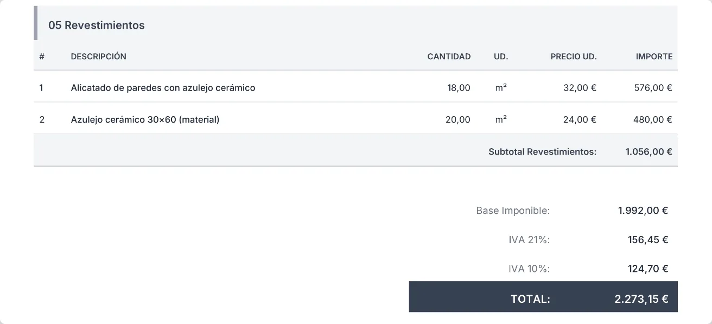Click the IVA 21% amount 156,45 €
712x324 pixels.
(648, 240)
